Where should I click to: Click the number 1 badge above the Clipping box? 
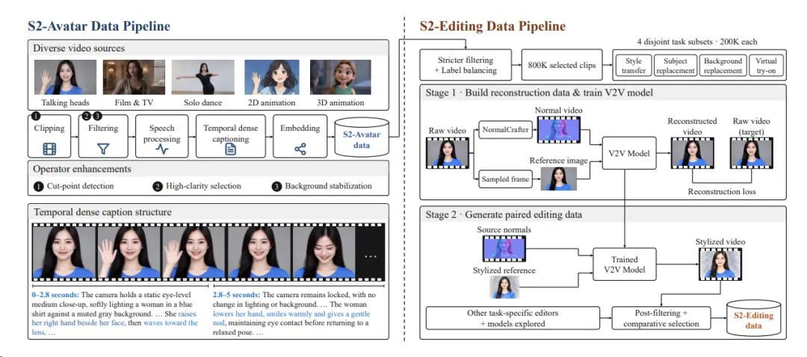coord(36,116)
